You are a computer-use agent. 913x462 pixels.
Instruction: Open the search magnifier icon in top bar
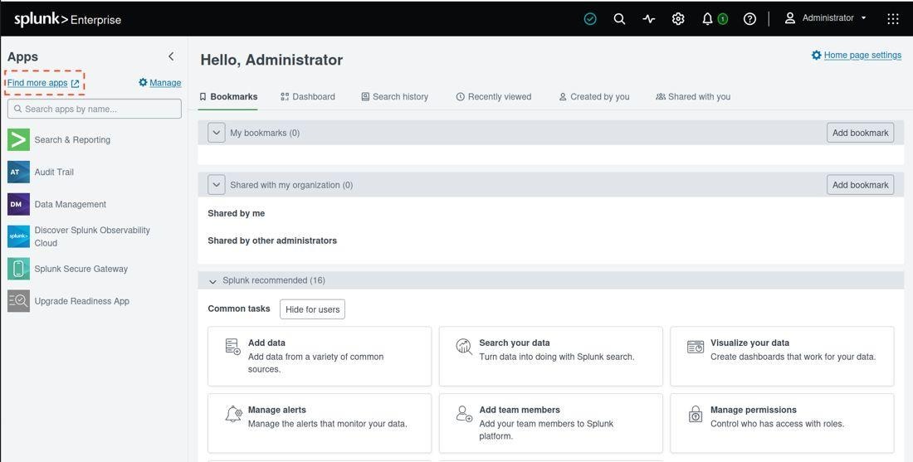click(619, 19)
